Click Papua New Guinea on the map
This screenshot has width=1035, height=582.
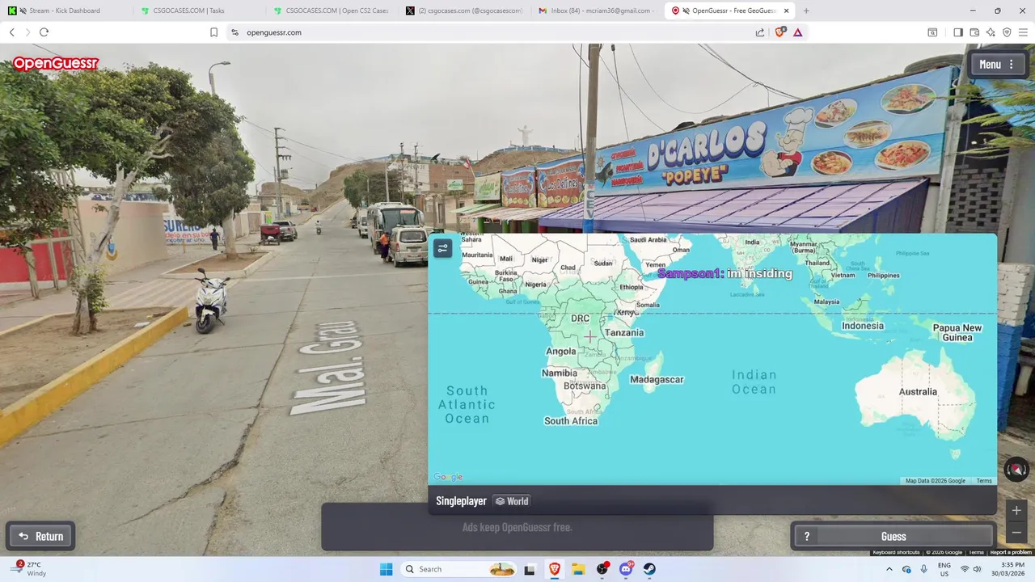957,332
